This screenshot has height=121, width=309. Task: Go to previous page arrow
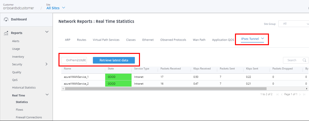282,95
